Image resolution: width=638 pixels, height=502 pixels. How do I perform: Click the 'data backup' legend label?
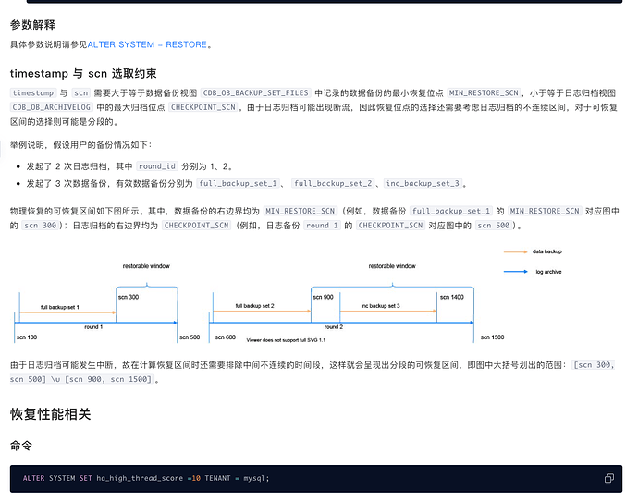[x=546, y=251]
